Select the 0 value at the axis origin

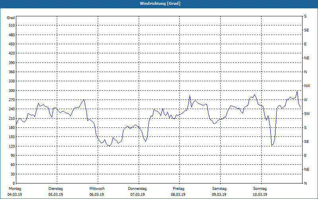click(x=14, y=183)
